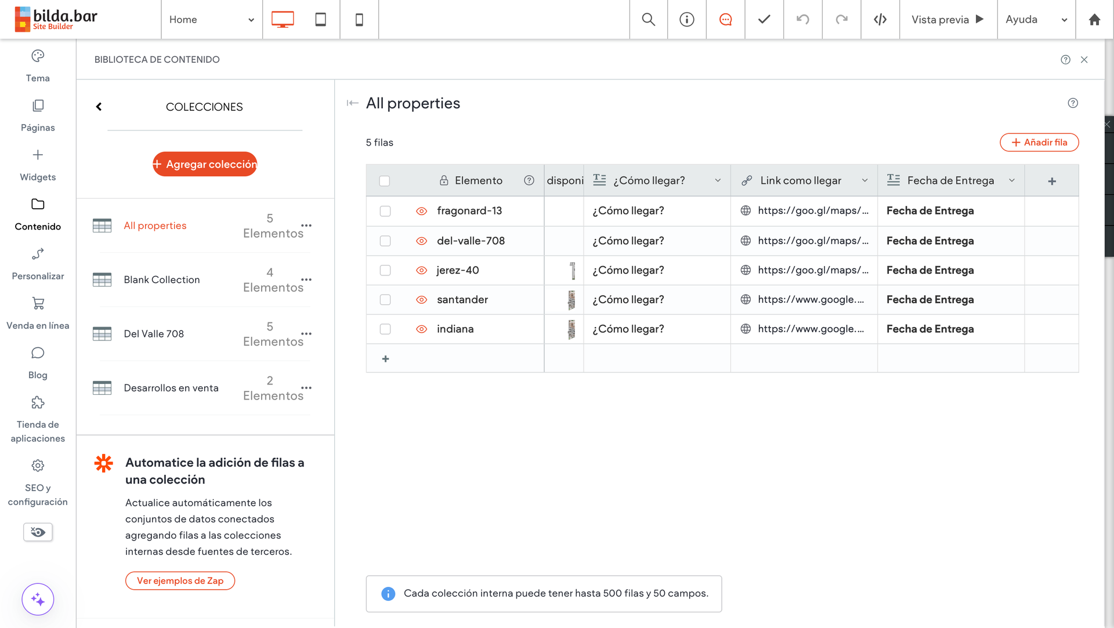Select the Desarrollos en venta collection
Screen dimensions: 1114x628
click(x=205, y=388)
